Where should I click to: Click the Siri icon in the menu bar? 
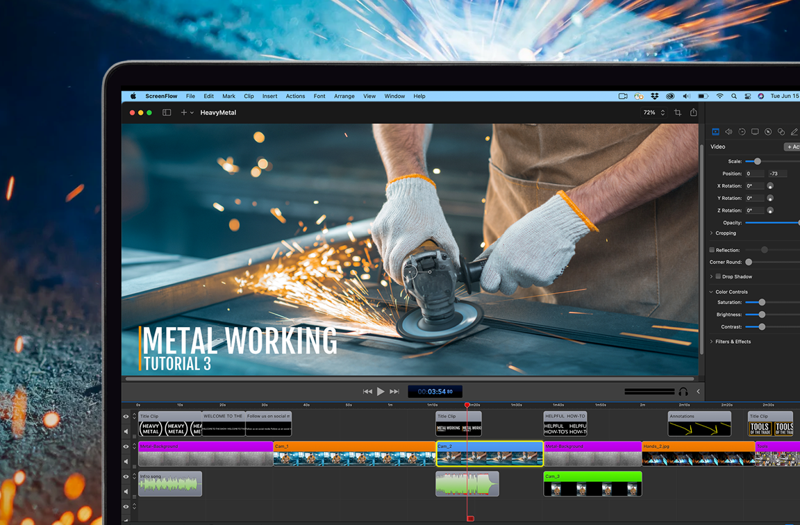pyautogui.click(x=760, y=96)
